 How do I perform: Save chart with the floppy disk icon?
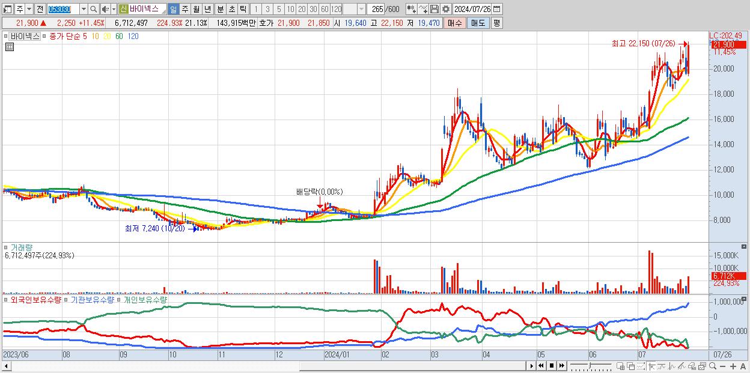point(434,9)
